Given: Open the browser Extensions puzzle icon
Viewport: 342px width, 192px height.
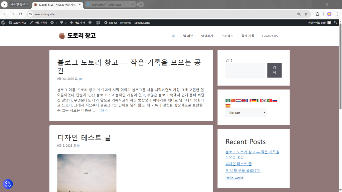Looking at the screenshot, I should (317, 14).
